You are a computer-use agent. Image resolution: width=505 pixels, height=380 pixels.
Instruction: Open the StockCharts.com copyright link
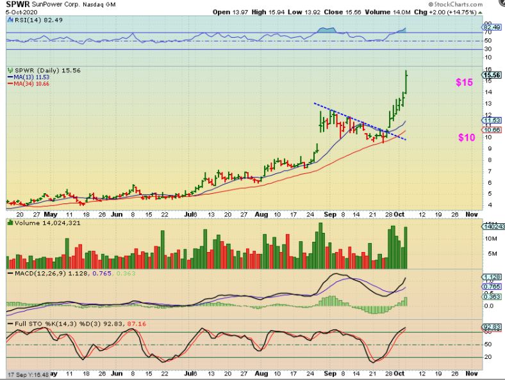tap(456, 4)
